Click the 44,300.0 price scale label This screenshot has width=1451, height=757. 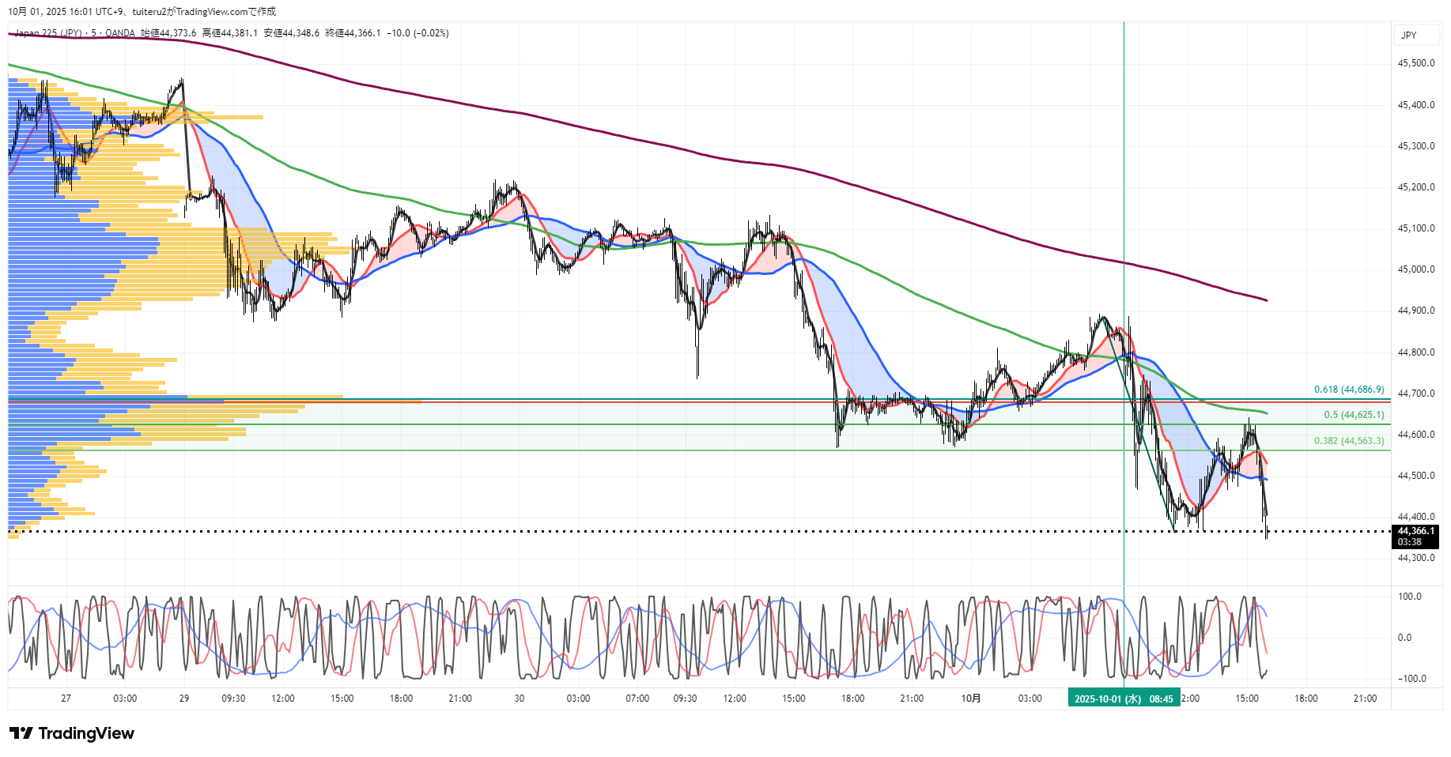pos(1415,558)
